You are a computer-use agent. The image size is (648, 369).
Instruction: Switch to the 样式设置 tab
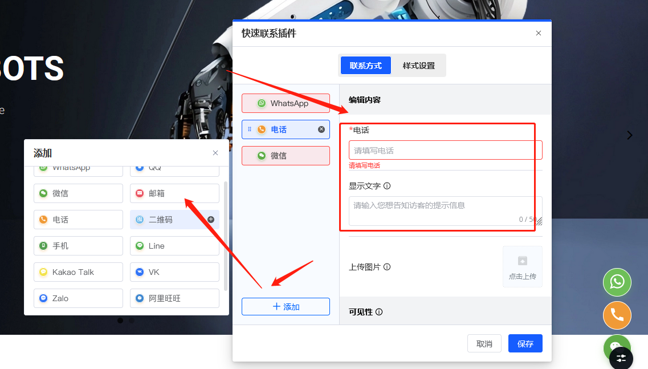point(419,66)
